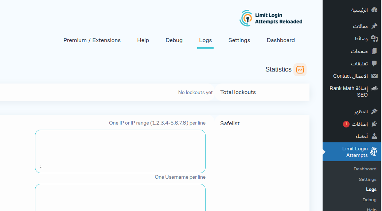Click the Statistics heading

(278, 69)
